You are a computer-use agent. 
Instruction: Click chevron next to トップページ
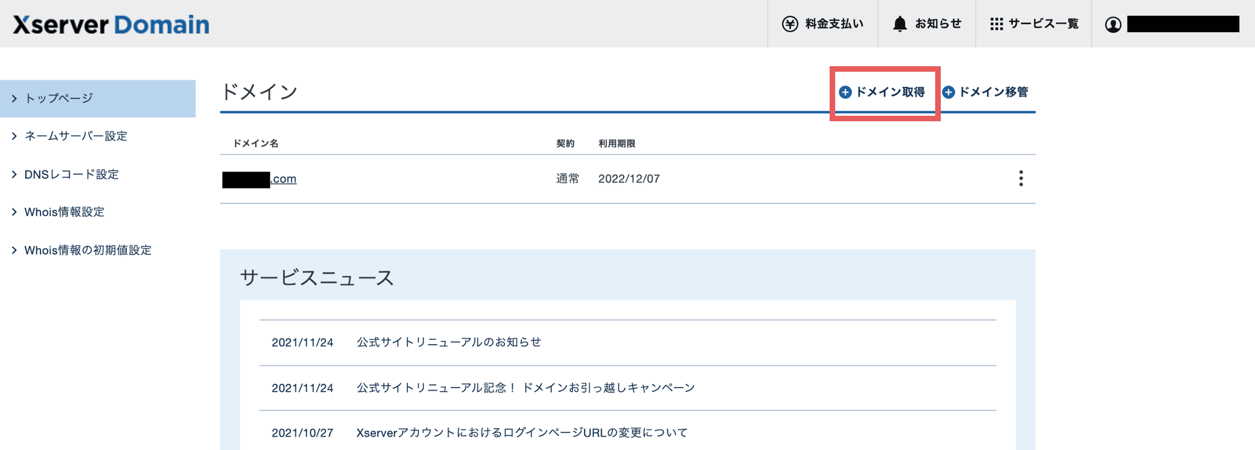(x=14, y=99)
